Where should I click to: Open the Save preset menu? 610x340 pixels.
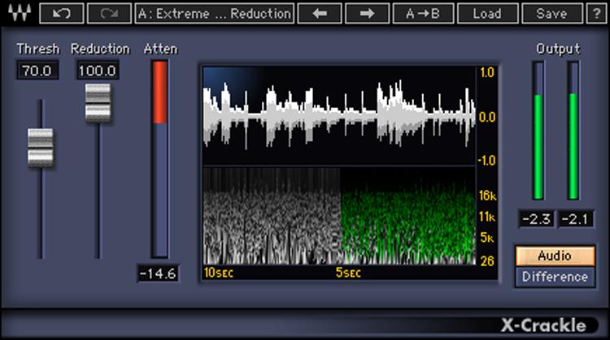tap(551, 14)
